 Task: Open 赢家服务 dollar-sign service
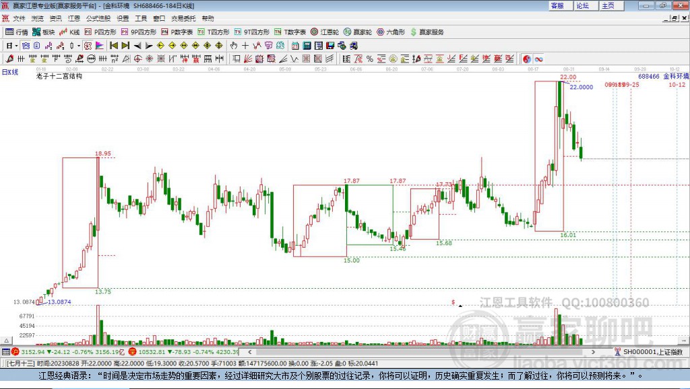coord(427,32)
